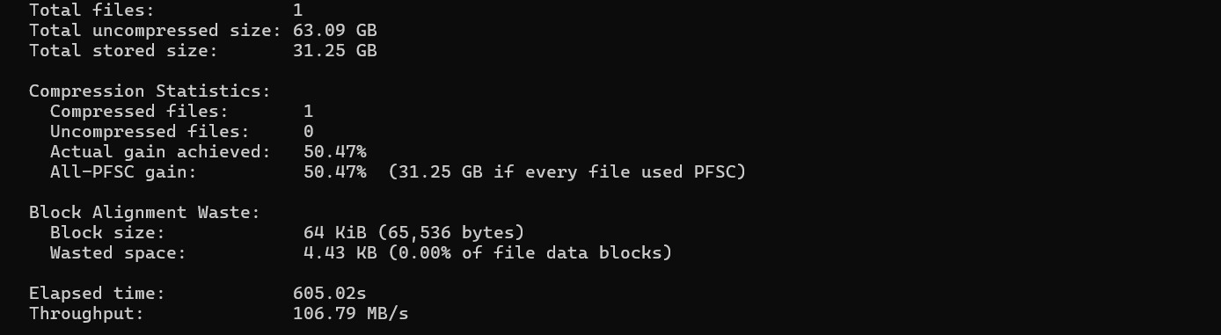
Task: Click the 'Uncompressed files:' label
Action: (150, 131)
